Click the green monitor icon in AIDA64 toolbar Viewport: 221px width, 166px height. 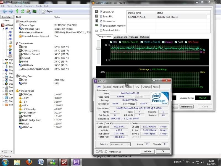coord(35,11)
